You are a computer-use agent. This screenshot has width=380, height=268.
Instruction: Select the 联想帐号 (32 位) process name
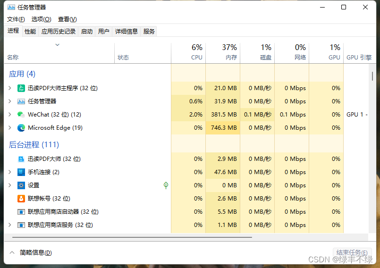pos(49,199)
